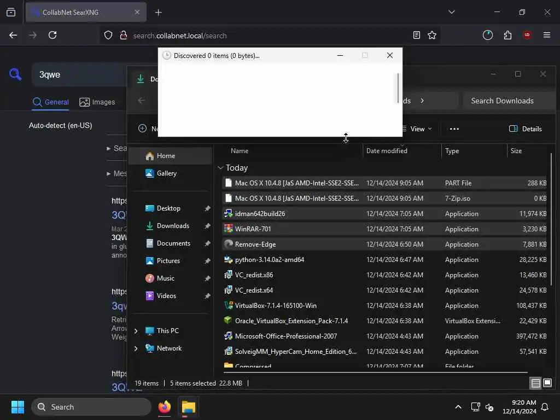Image resolution: width=560 pixels, height=420 pixels.
Task: Open Music in Explorer sidebar
Action: click(x=170, y=278)
